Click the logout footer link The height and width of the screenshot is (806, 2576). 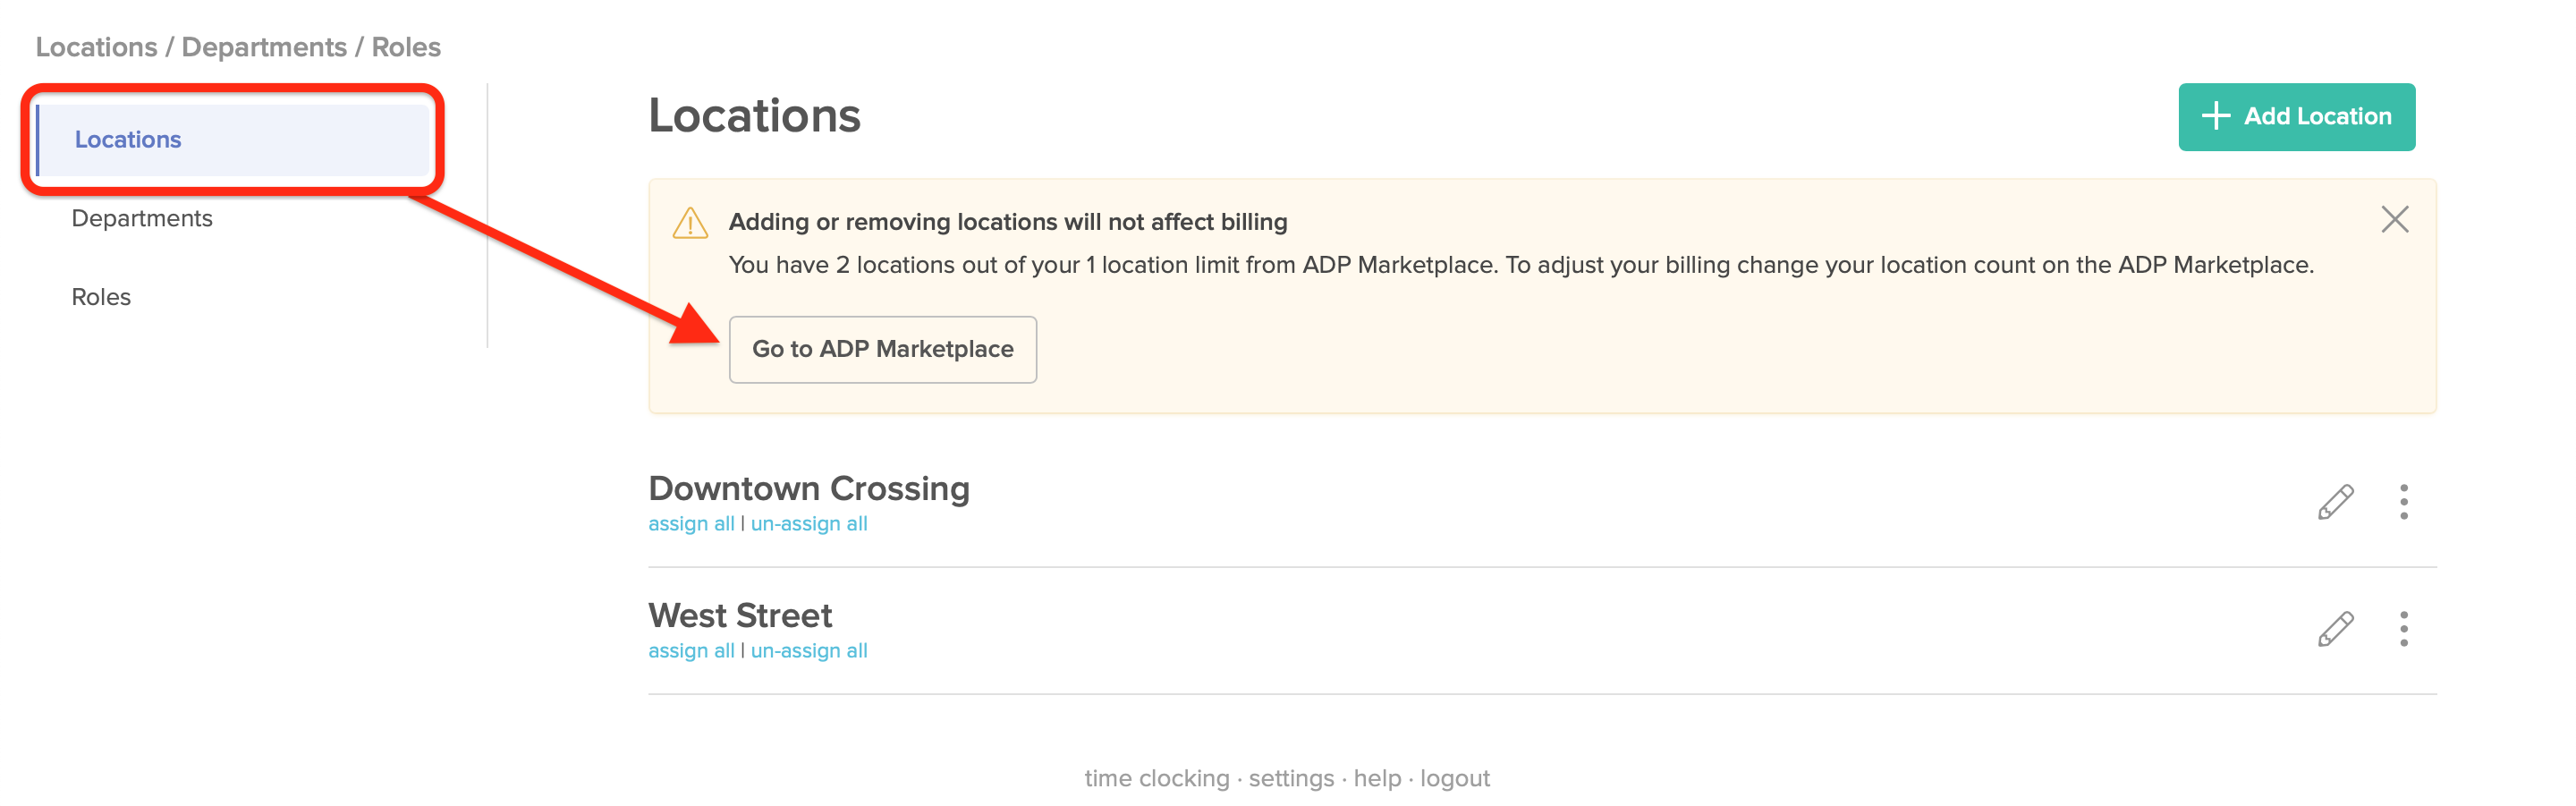[x=1454, y=778]
